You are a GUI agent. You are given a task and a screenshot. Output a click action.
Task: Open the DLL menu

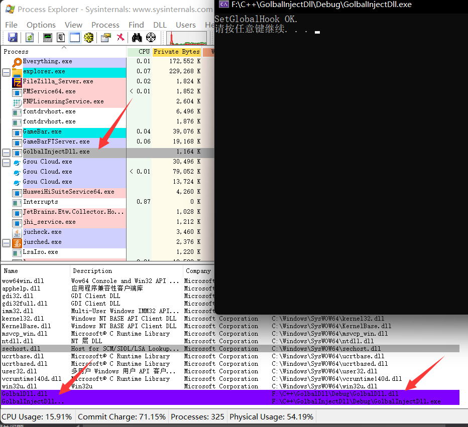tap(160, 25)
